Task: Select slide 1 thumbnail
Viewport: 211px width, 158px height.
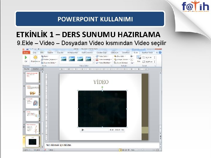Action: 33,77
